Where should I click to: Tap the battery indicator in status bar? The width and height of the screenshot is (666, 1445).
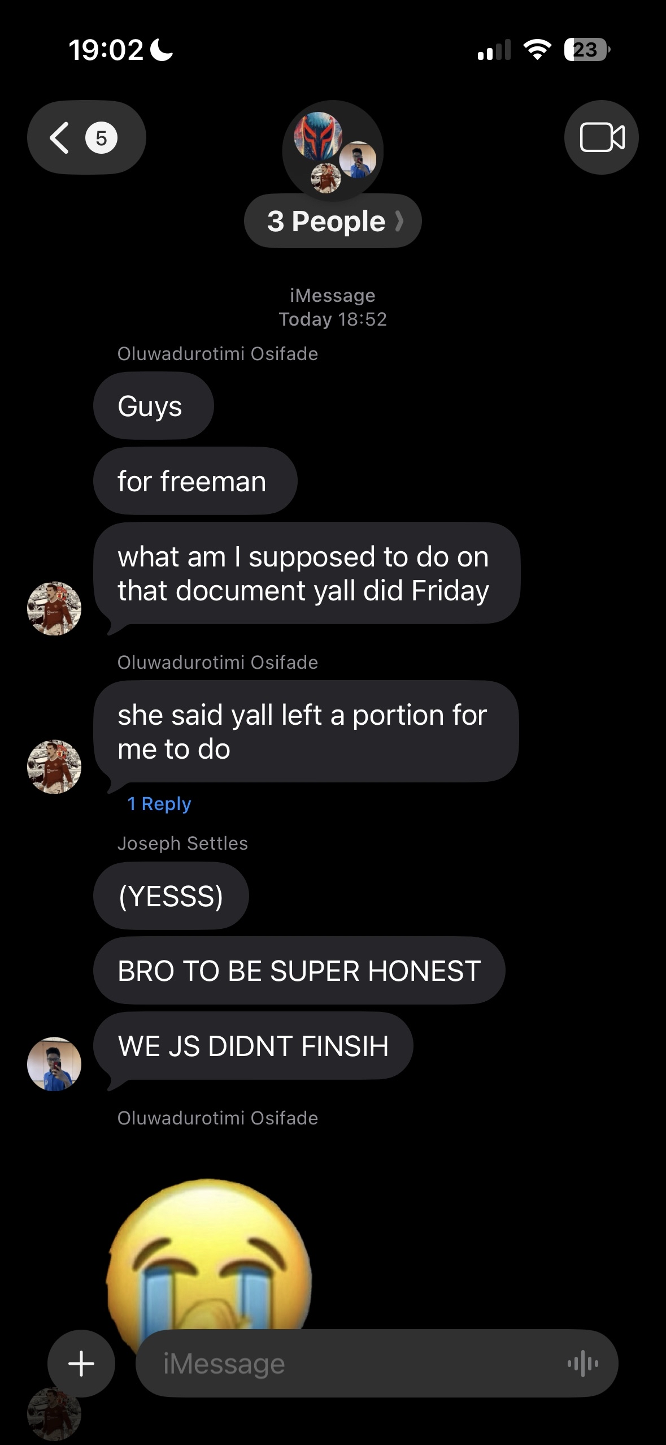587,50
